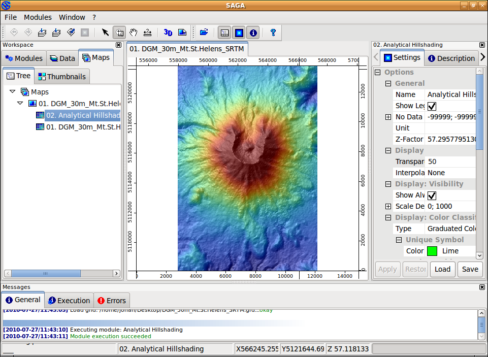Collapse the Maps tree node
This screenshot has width=488, height=357.
pyautogui.click(x=12, y=92)
